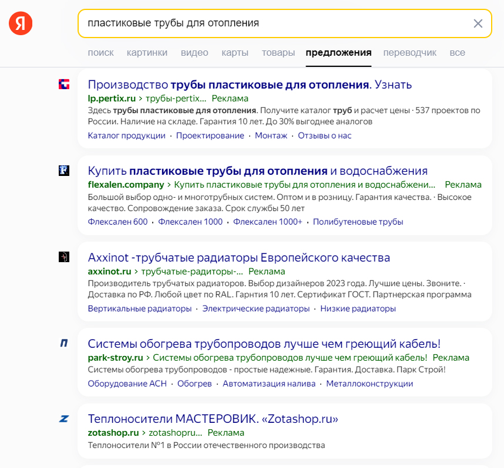Open the Флексален 1000+ sitelink
Viewport: 504px width, 468px height.
267,222
